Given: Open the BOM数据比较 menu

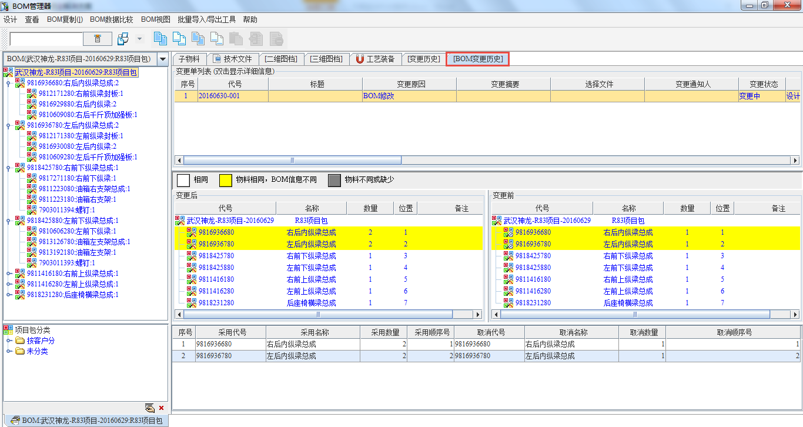Looking at the screenshot, I should pos(112,19).
